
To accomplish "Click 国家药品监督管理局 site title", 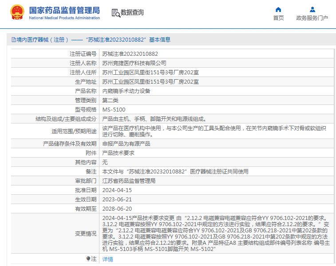I will (64, 10).
